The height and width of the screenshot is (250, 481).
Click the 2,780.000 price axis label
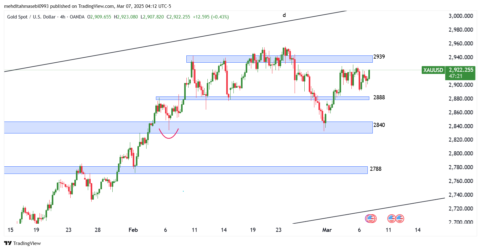pos(461,167)
